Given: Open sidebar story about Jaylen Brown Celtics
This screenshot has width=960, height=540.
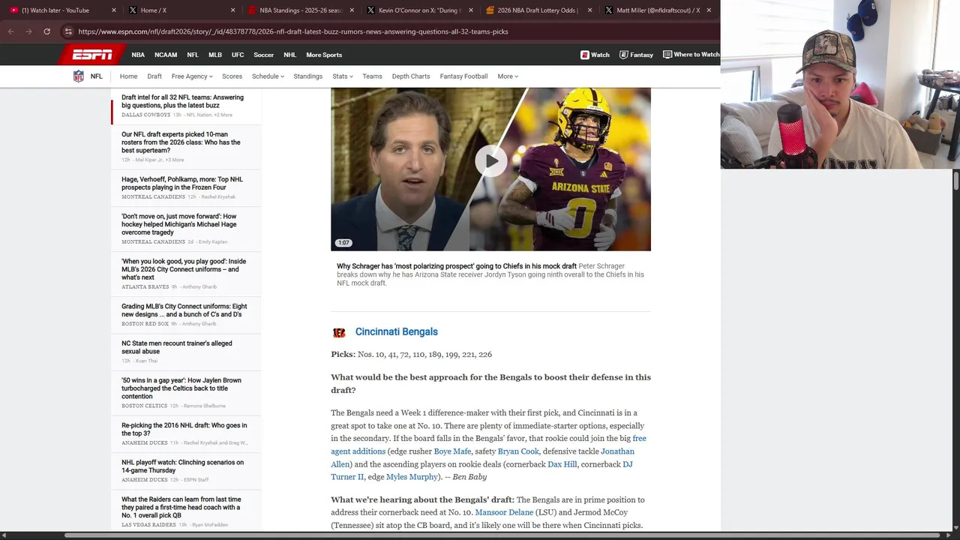Looking at the screenshot, I should [181, 388].
